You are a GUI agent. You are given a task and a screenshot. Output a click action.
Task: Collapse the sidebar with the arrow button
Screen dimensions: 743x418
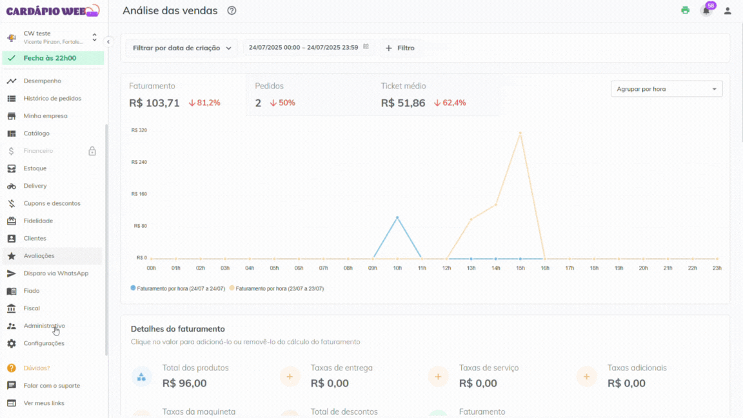pyautogui.click(x=108, y=42)
